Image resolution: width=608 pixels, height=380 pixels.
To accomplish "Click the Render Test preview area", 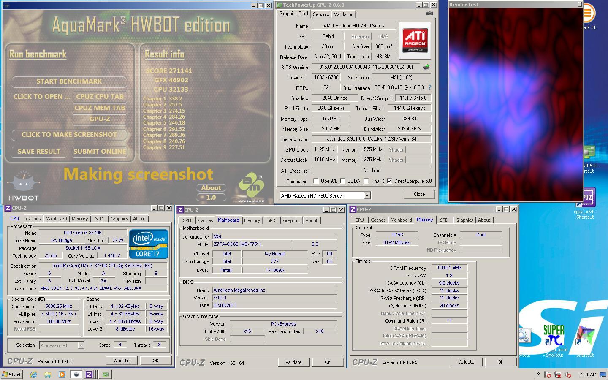I will coord(516,104).
